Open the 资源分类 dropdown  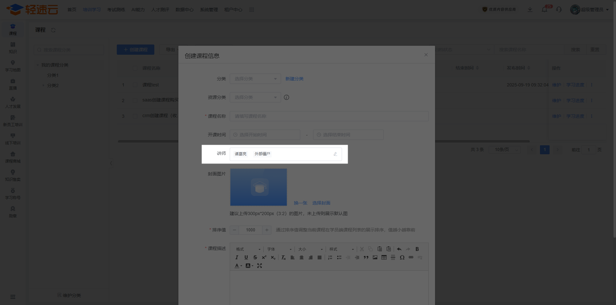point(255,97)
